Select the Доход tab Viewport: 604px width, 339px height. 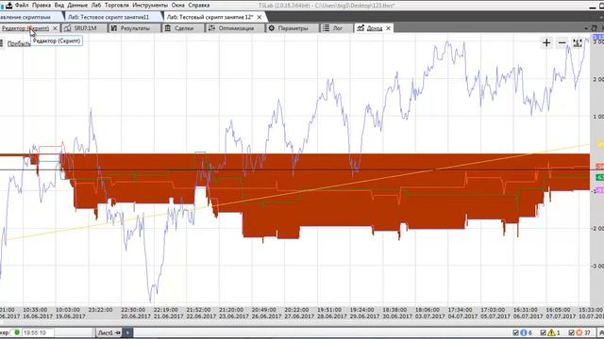pos(374,28)
